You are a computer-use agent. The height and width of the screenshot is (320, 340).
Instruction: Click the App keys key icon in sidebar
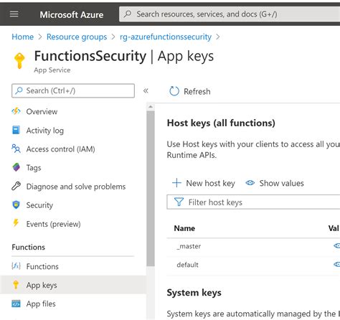pos(16,285)
